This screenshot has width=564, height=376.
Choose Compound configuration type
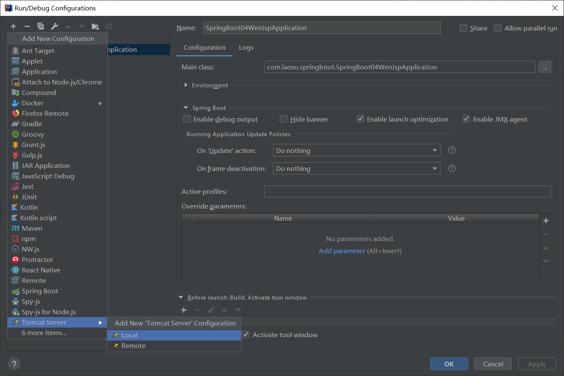[x=57, y=92]
